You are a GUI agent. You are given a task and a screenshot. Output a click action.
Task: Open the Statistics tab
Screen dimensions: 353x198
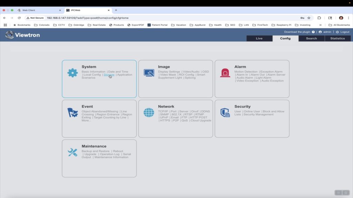[x=337, y=38]
